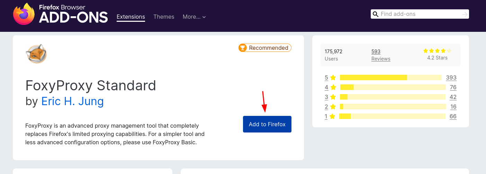Image resolution: width=486 pixels, height=174 pixels.
Task: Click the Firefox logo icon
Action: pos(24,14)
